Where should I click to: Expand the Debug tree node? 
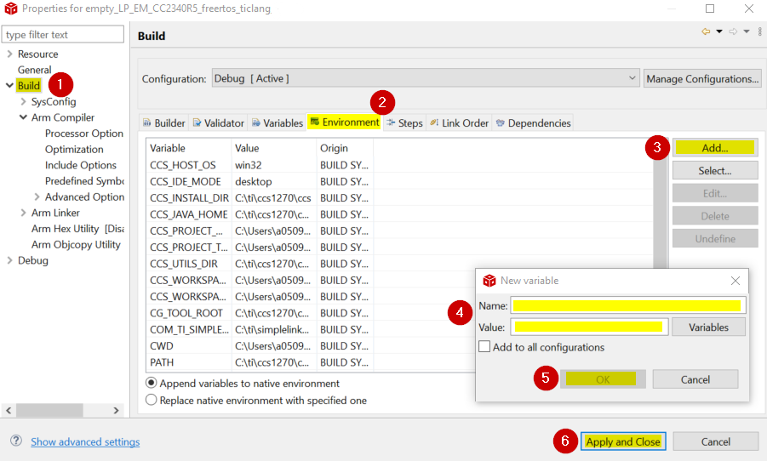tap(9, 260)
